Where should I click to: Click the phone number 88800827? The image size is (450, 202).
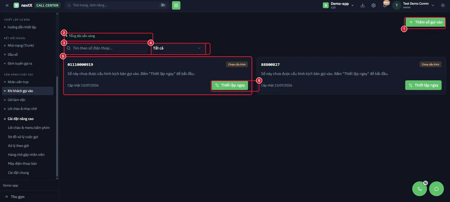point(270,65)
